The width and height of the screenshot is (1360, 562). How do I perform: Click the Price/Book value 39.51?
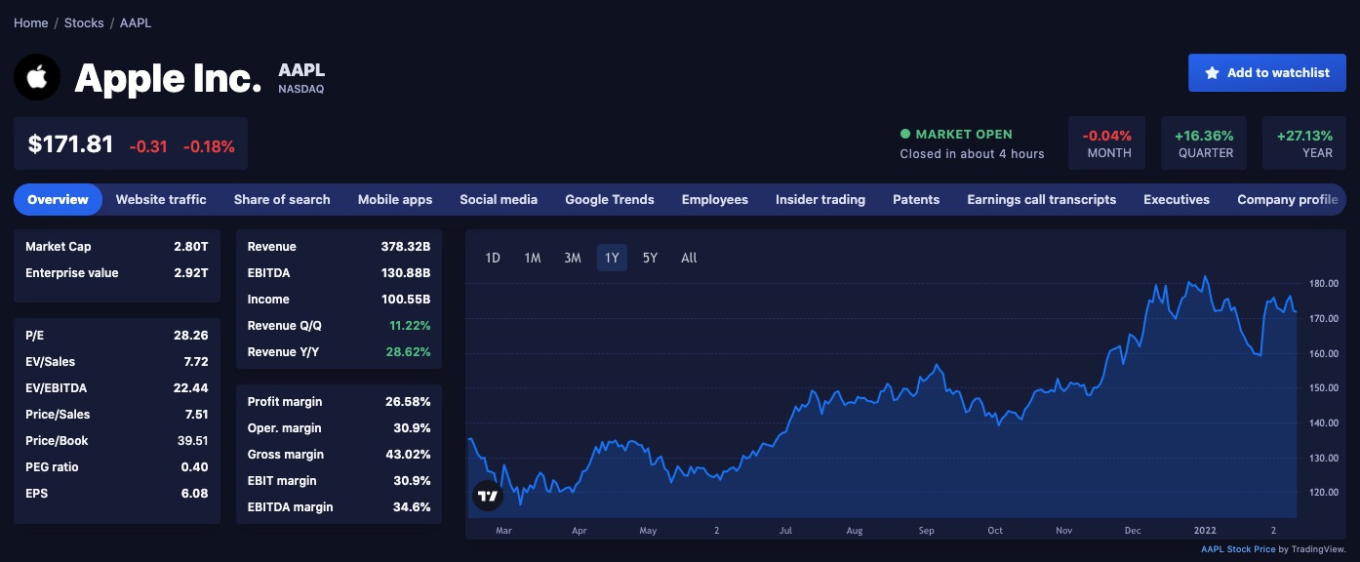click(x=191, y=441)
